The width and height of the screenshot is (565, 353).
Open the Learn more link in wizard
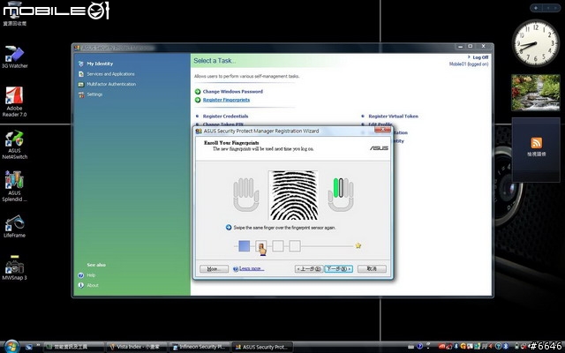pos(252,268)
